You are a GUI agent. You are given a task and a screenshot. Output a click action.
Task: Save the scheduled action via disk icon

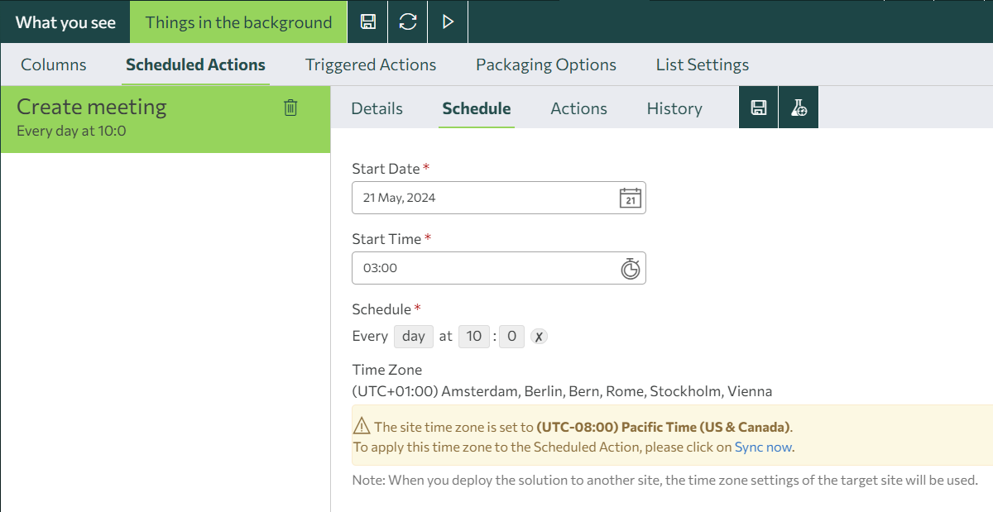758,108
